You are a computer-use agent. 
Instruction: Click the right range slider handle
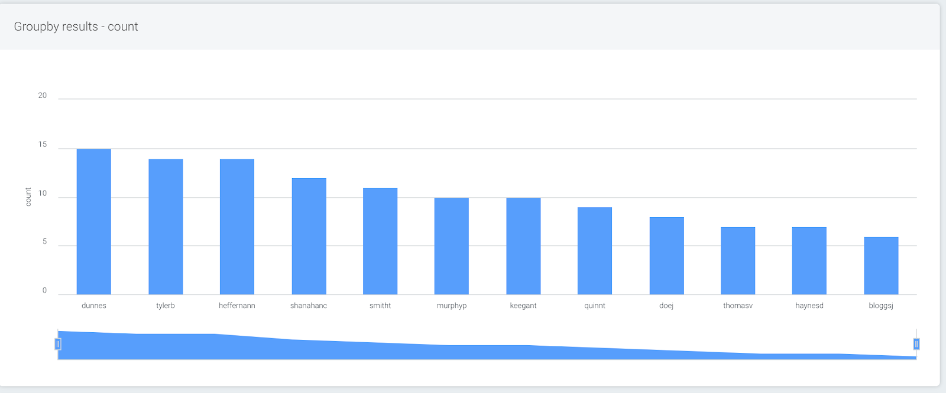(x=916, y=344)
